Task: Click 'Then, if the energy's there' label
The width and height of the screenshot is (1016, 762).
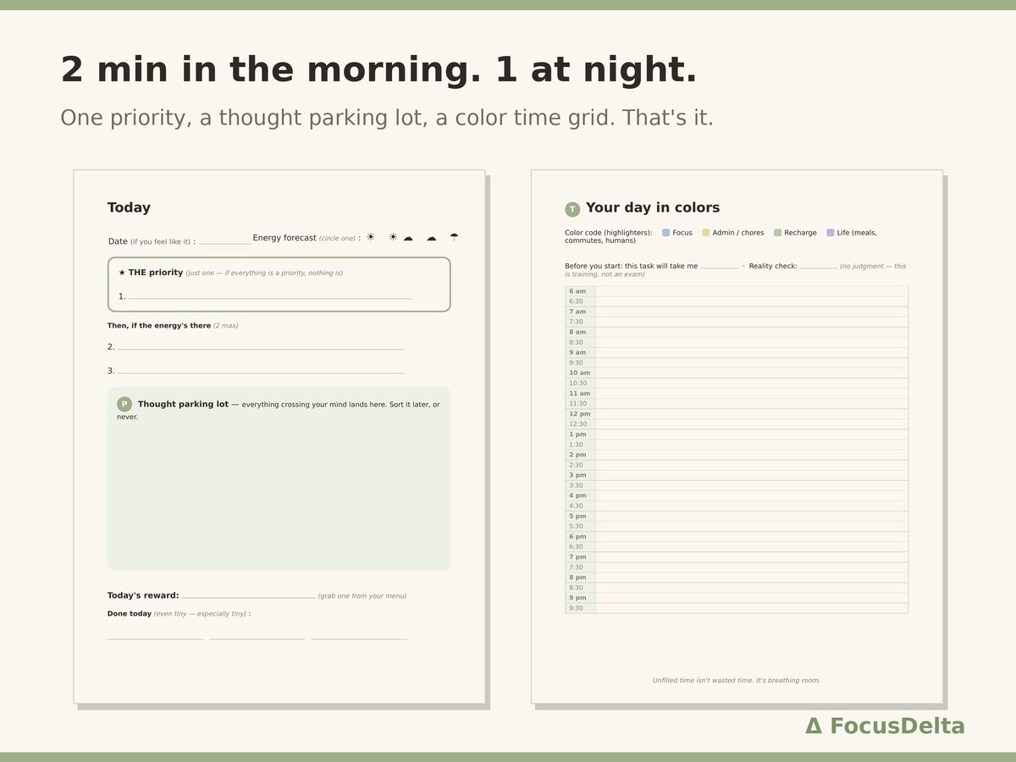Action: [159, 325]
